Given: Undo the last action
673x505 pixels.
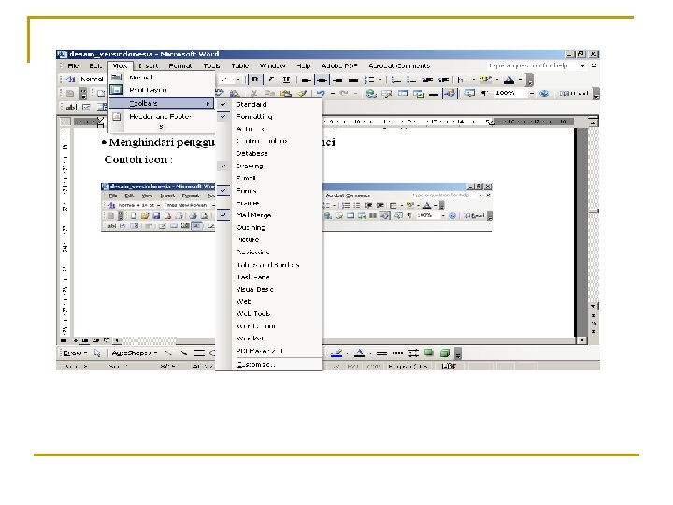Looking at the screenshot, I should pyautogui.click(x=321, y=94).
